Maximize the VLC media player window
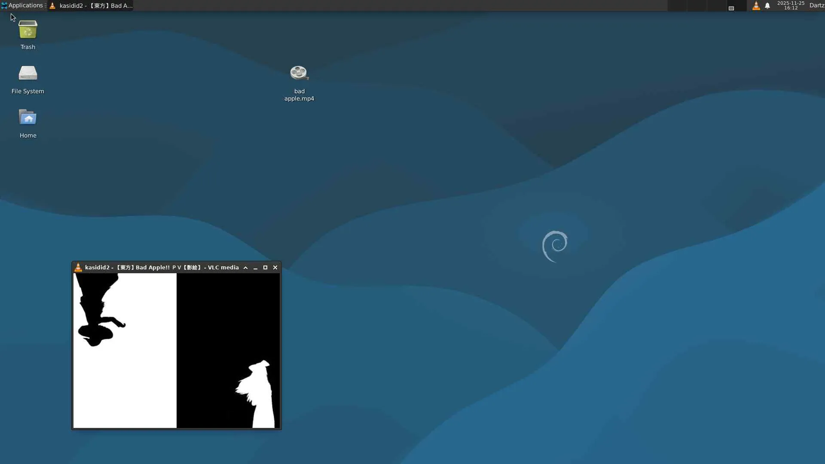 coord(265,268)
